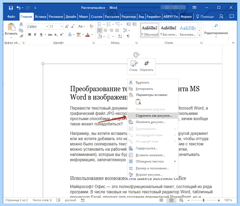
Task: Apply the Заголовок heading style
Action: click(188, 30)
